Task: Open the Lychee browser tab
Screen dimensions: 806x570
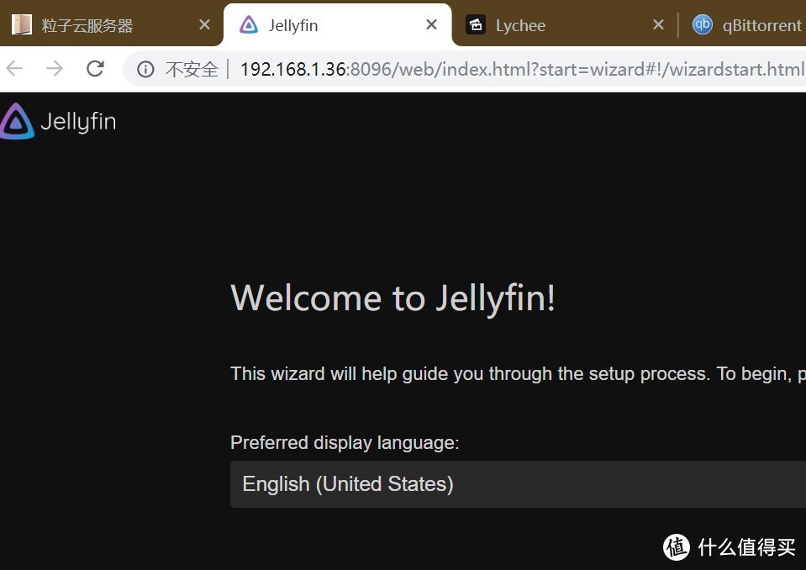Action: click(x=565, y=24)
